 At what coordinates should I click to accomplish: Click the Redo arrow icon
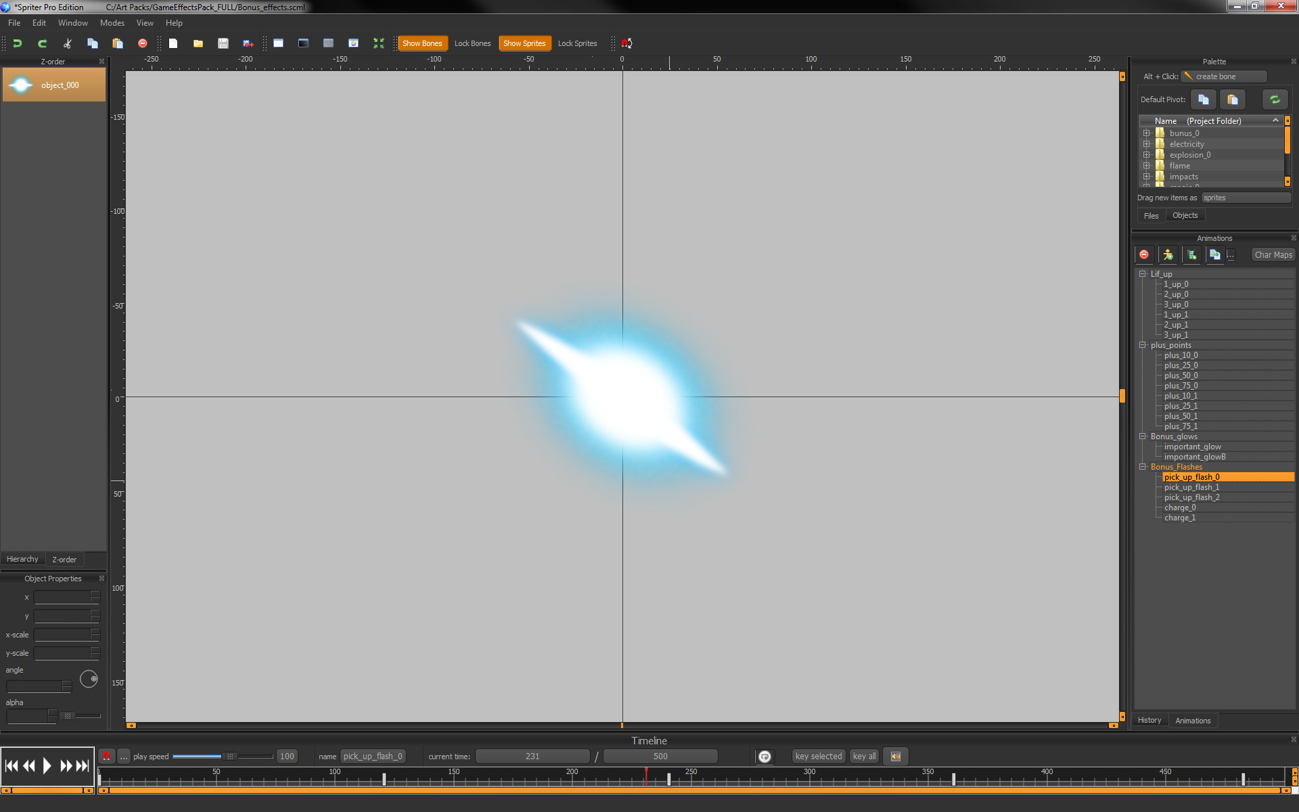42,43
